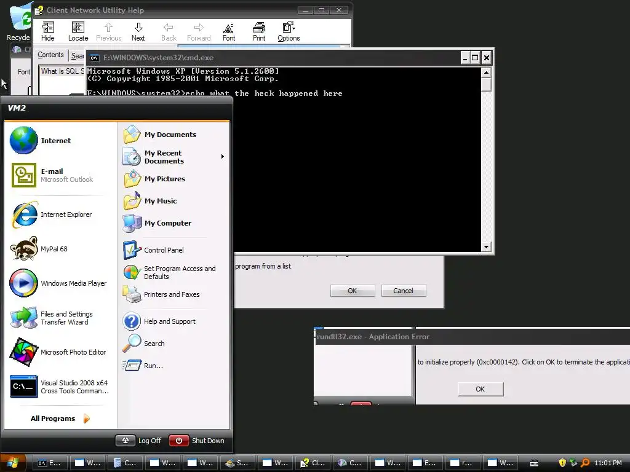
Task: Click Locate in the Help toolbar
Action: 78,32
